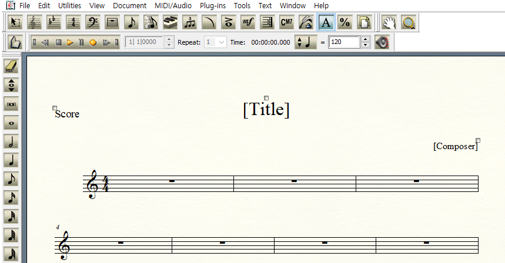Choose the Page Layout tool

(364, 22)
